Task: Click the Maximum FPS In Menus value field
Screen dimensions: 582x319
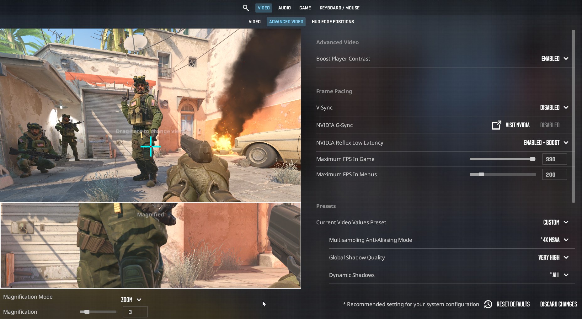Action: [x=554, y=174]
